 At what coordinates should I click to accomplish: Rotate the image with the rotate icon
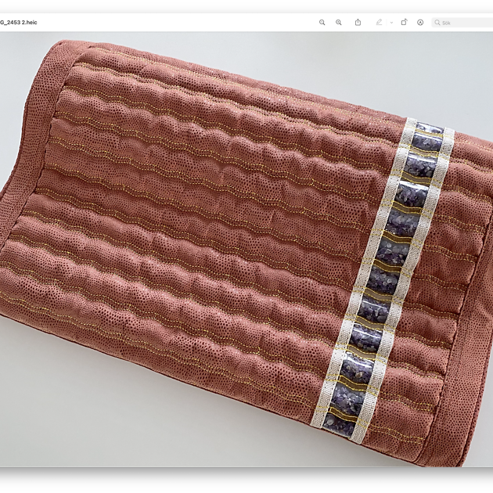click(x=404, y=23)
